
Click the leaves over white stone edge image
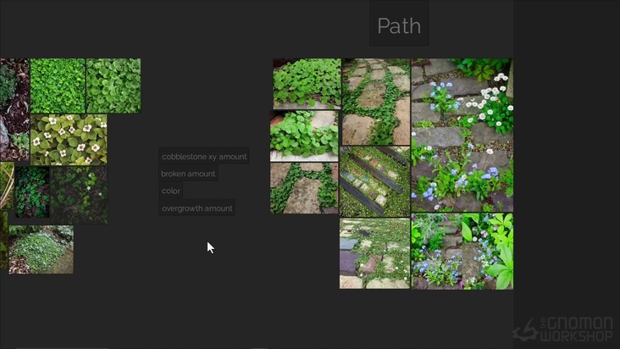click(304, 136)
